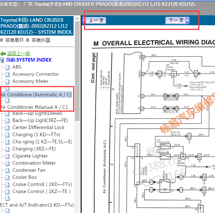215x213 pixels.
Task: Click document icon beside Cooler Box
Action: 7,177
